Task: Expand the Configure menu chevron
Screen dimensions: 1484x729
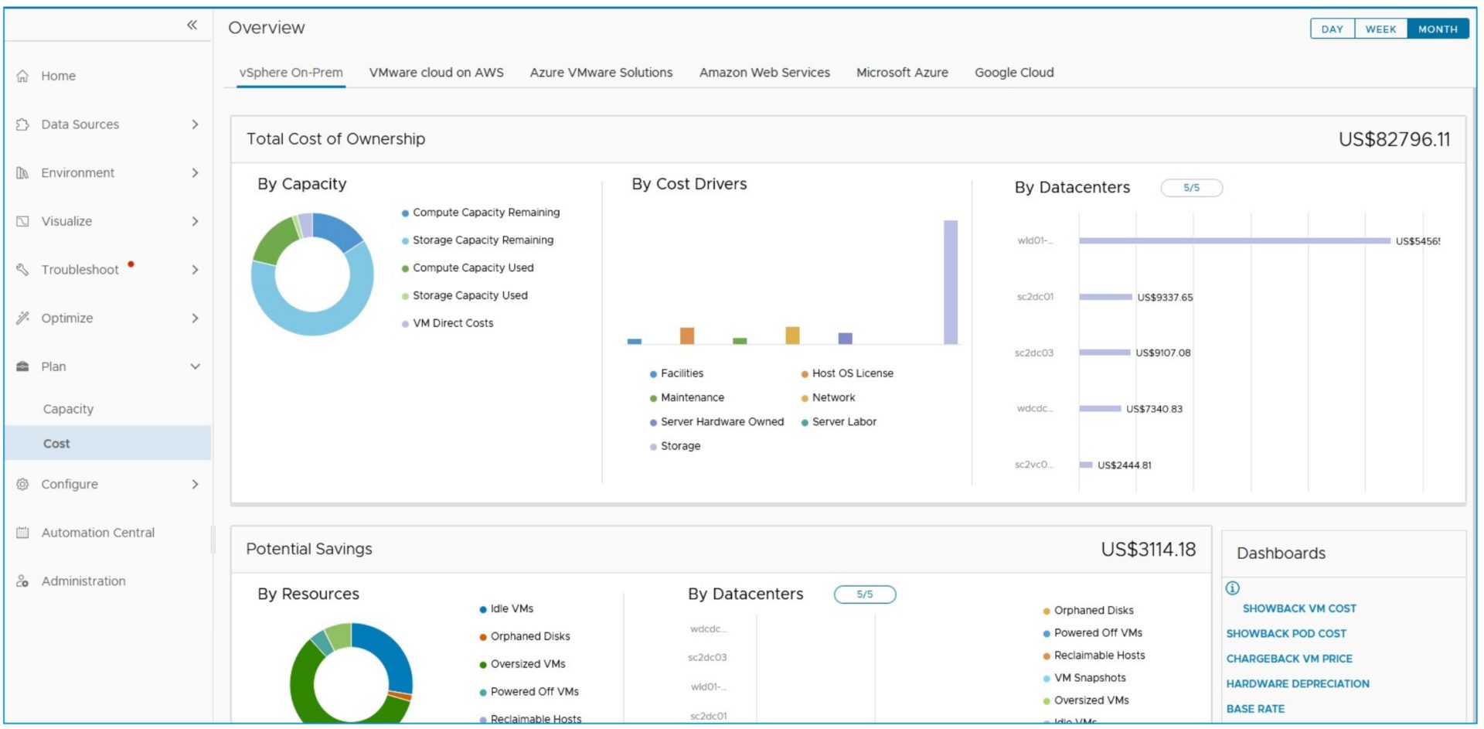Action: click(195, 485)
